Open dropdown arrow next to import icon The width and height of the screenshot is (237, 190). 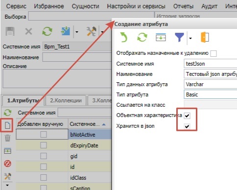[77, 32]
